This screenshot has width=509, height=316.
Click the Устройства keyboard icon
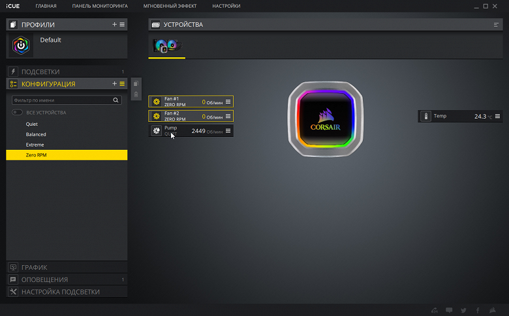click(x=156, y=25)
